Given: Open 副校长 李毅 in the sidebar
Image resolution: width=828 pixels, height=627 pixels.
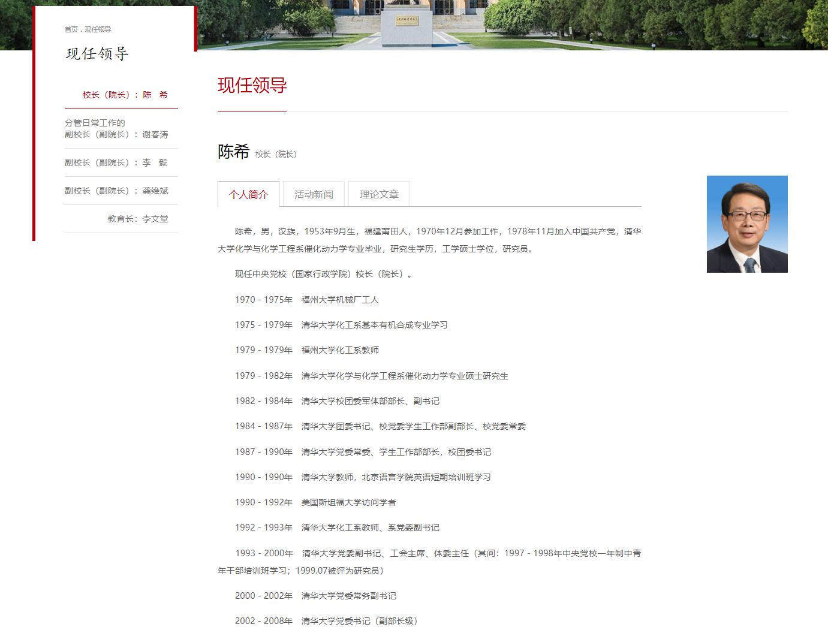Looking at the screenshot, I should click(x=116, y=162).
